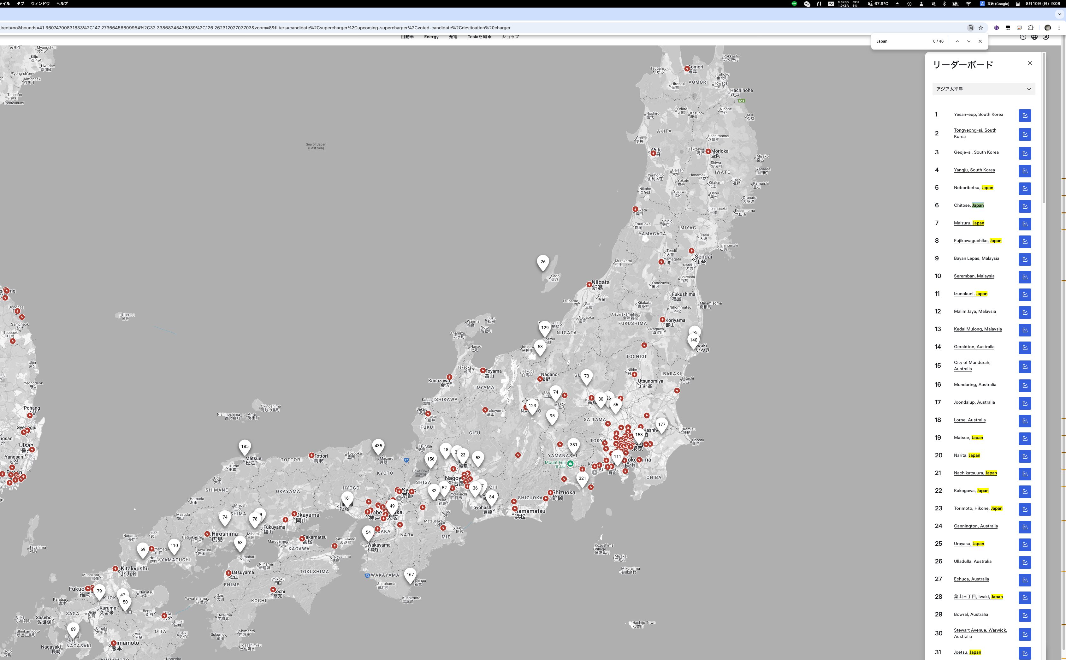The width and height of the screenshot is (1066, 660).
Task: Open the Tesla account profile icon
Action: (1046, 37)
